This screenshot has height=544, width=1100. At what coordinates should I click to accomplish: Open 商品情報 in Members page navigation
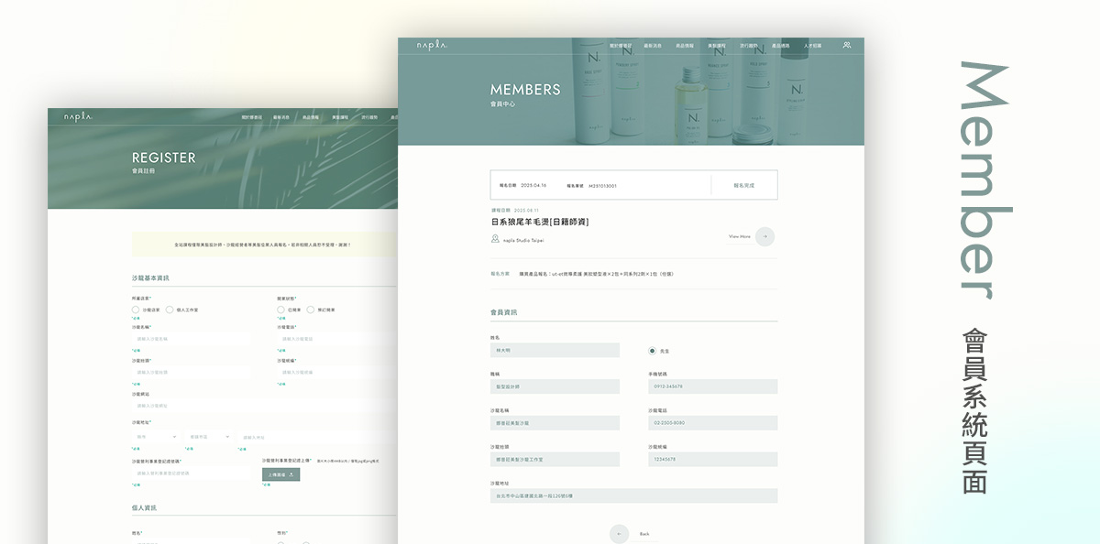(684, 45)
